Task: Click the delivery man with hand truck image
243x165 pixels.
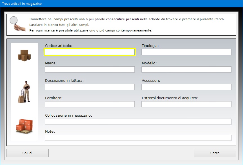Action: point(24,92)
